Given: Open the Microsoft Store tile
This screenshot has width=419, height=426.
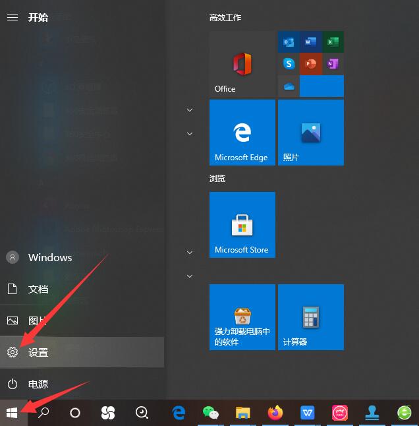Looking at the screenshot, I should (242, 225).
